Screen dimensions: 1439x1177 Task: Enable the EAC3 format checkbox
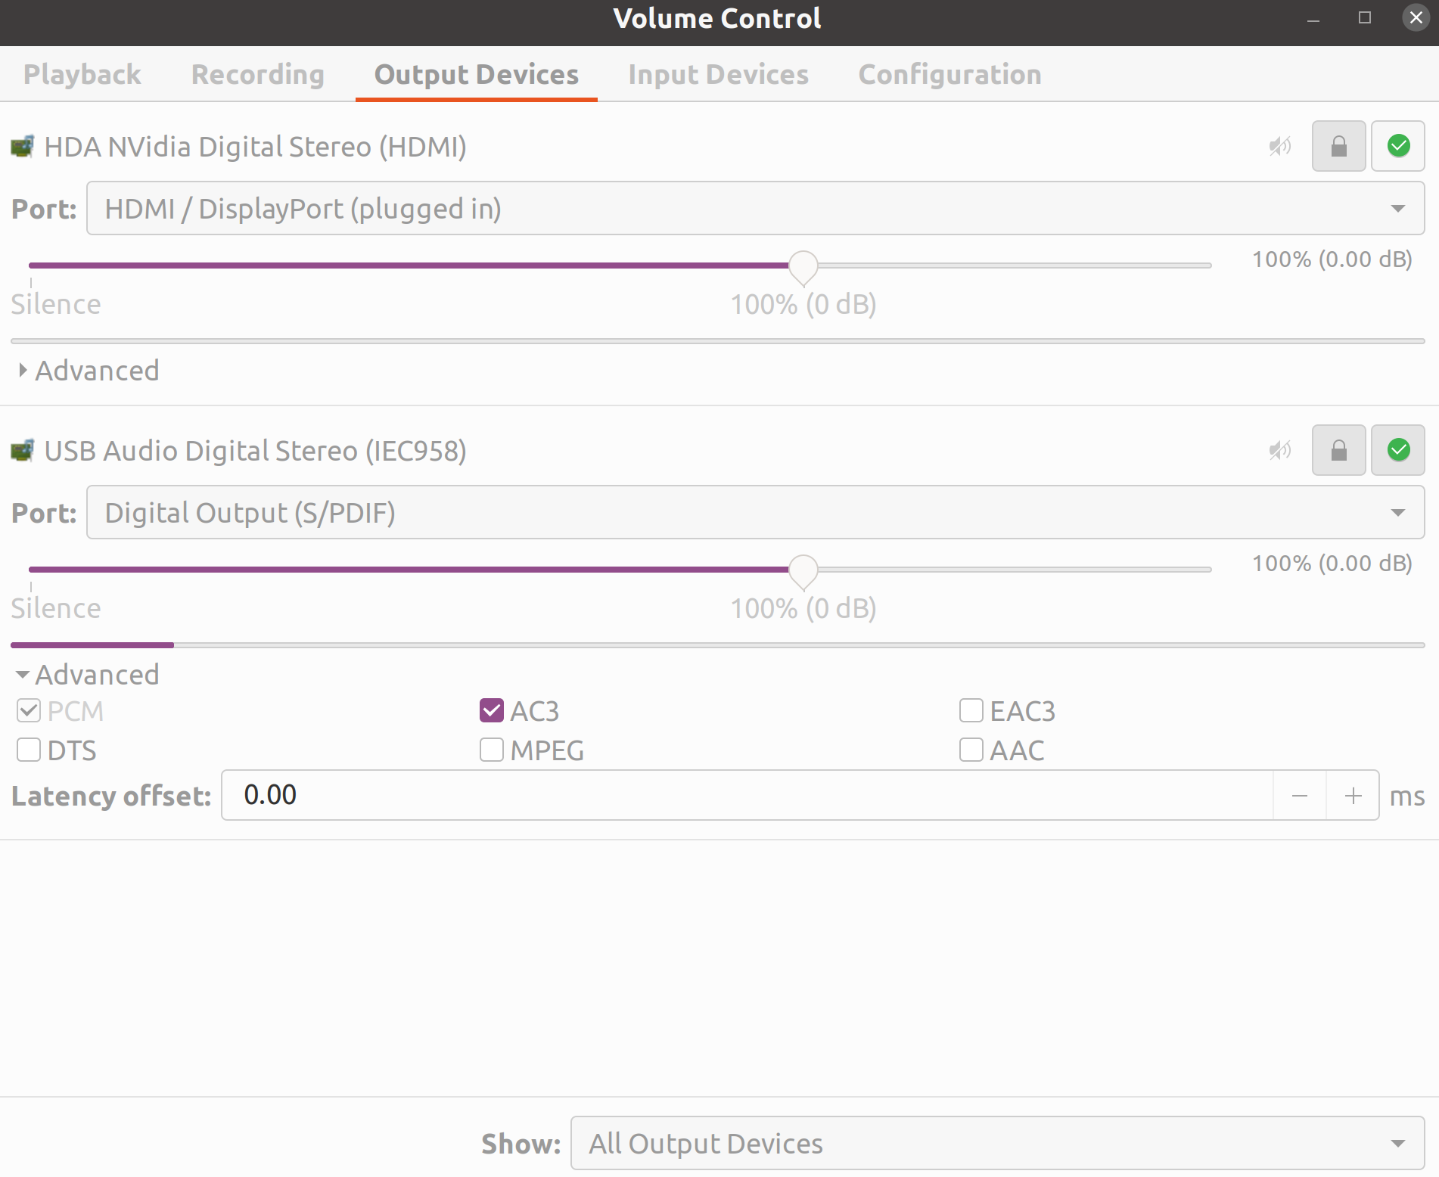tap(971, 710)
